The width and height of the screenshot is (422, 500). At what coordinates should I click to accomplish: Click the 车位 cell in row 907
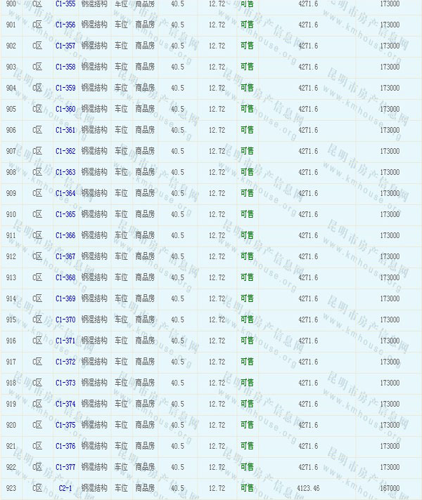pyautogui.click(x=121, y=152)
